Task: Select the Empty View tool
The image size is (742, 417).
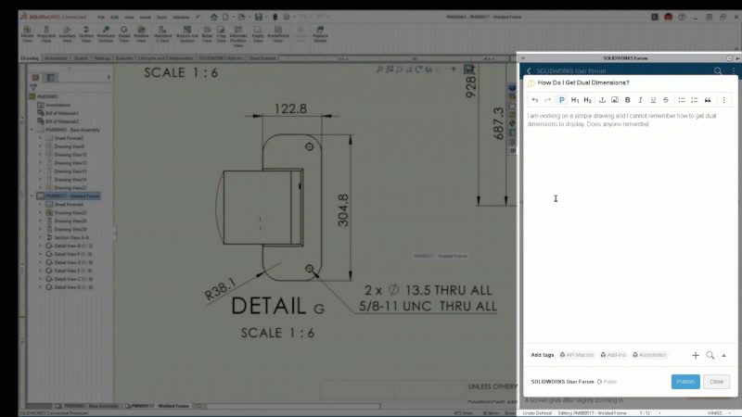Action: 258,34
